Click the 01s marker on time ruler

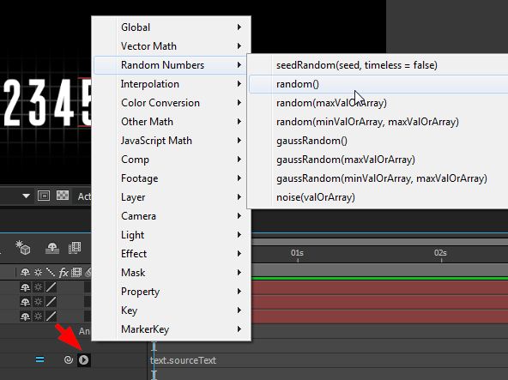point(297,253)
